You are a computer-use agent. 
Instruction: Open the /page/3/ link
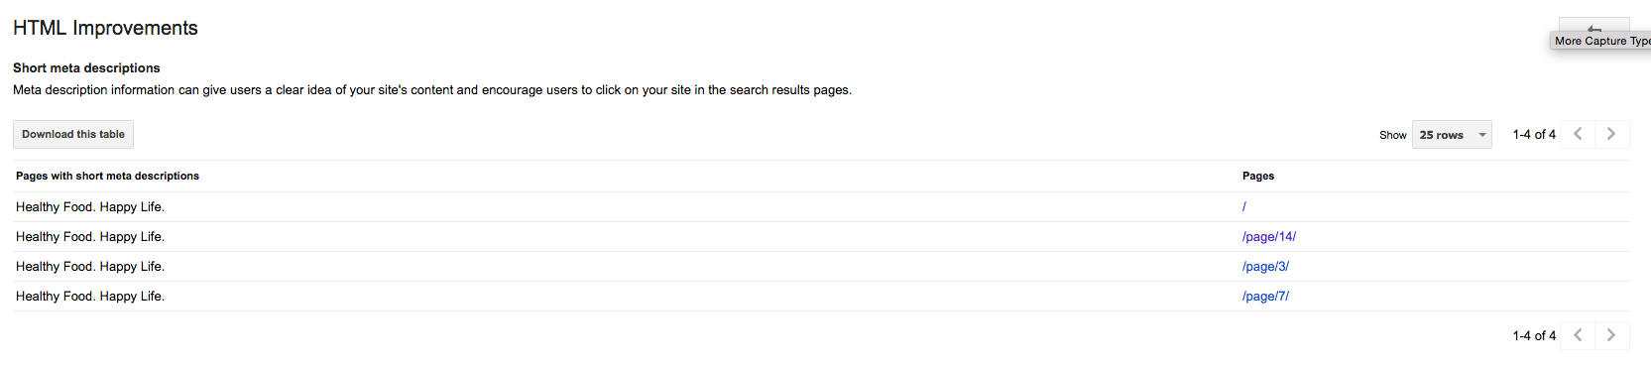(1265, 267)
